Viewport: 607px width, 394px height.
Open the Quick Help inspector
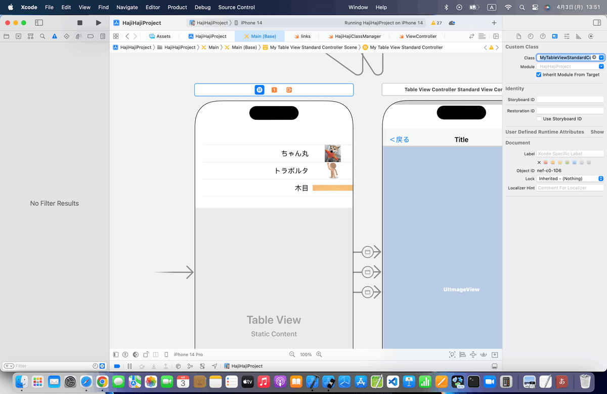pyautogui.click(x=543, y=36)
